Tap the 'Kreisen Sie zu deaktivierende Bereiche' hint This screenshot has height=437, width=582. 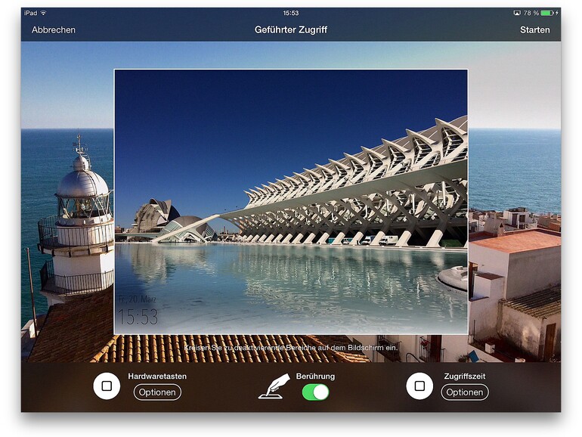291,348
